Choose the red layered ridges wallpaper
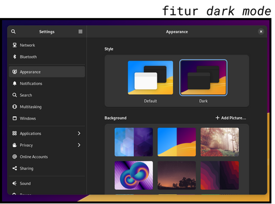Image resolution: width=275 pixels, height=204 pixels. [x=219, y=175]
